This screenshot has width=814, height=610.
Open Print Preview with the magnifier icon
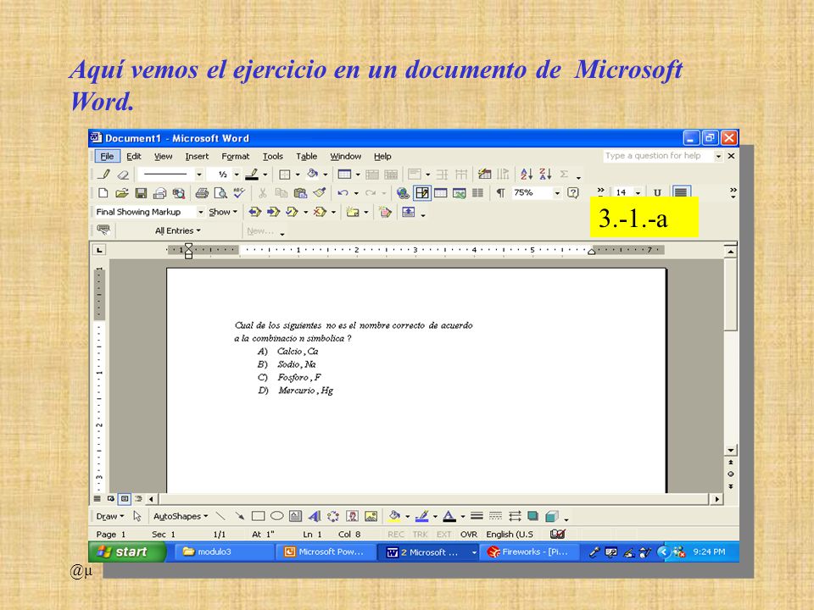tap(220, 193)
